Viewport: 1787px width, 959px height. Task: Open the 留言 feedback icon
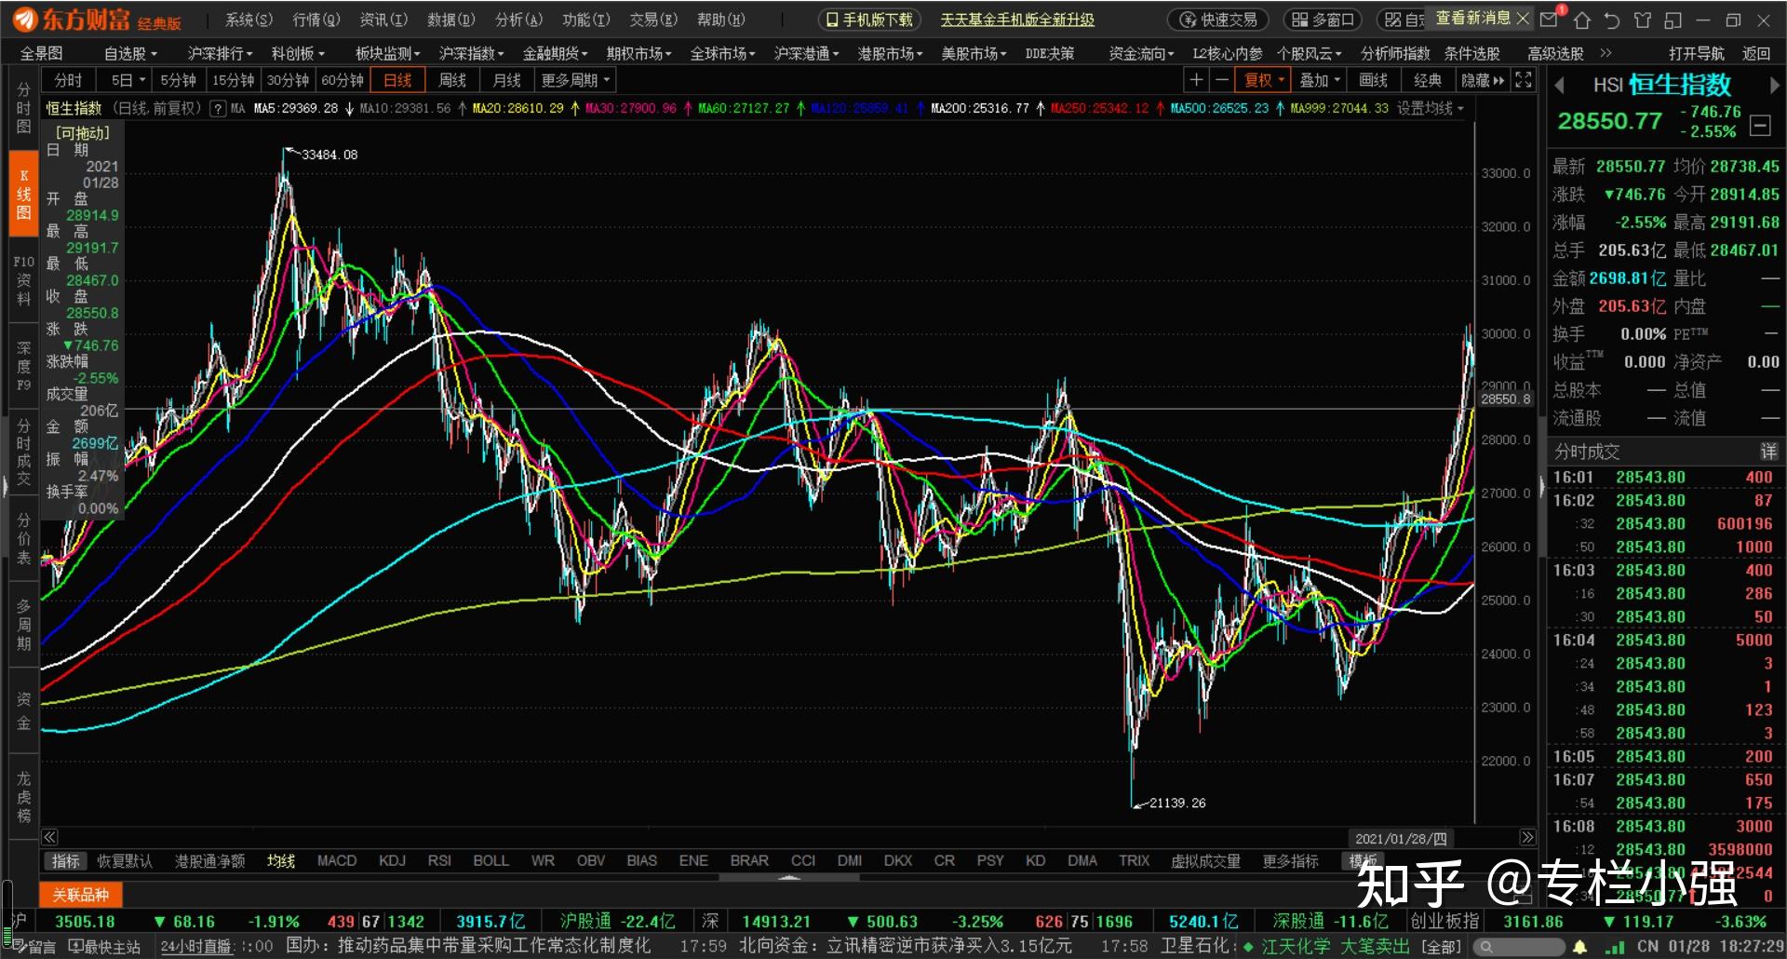click(34, 947)
